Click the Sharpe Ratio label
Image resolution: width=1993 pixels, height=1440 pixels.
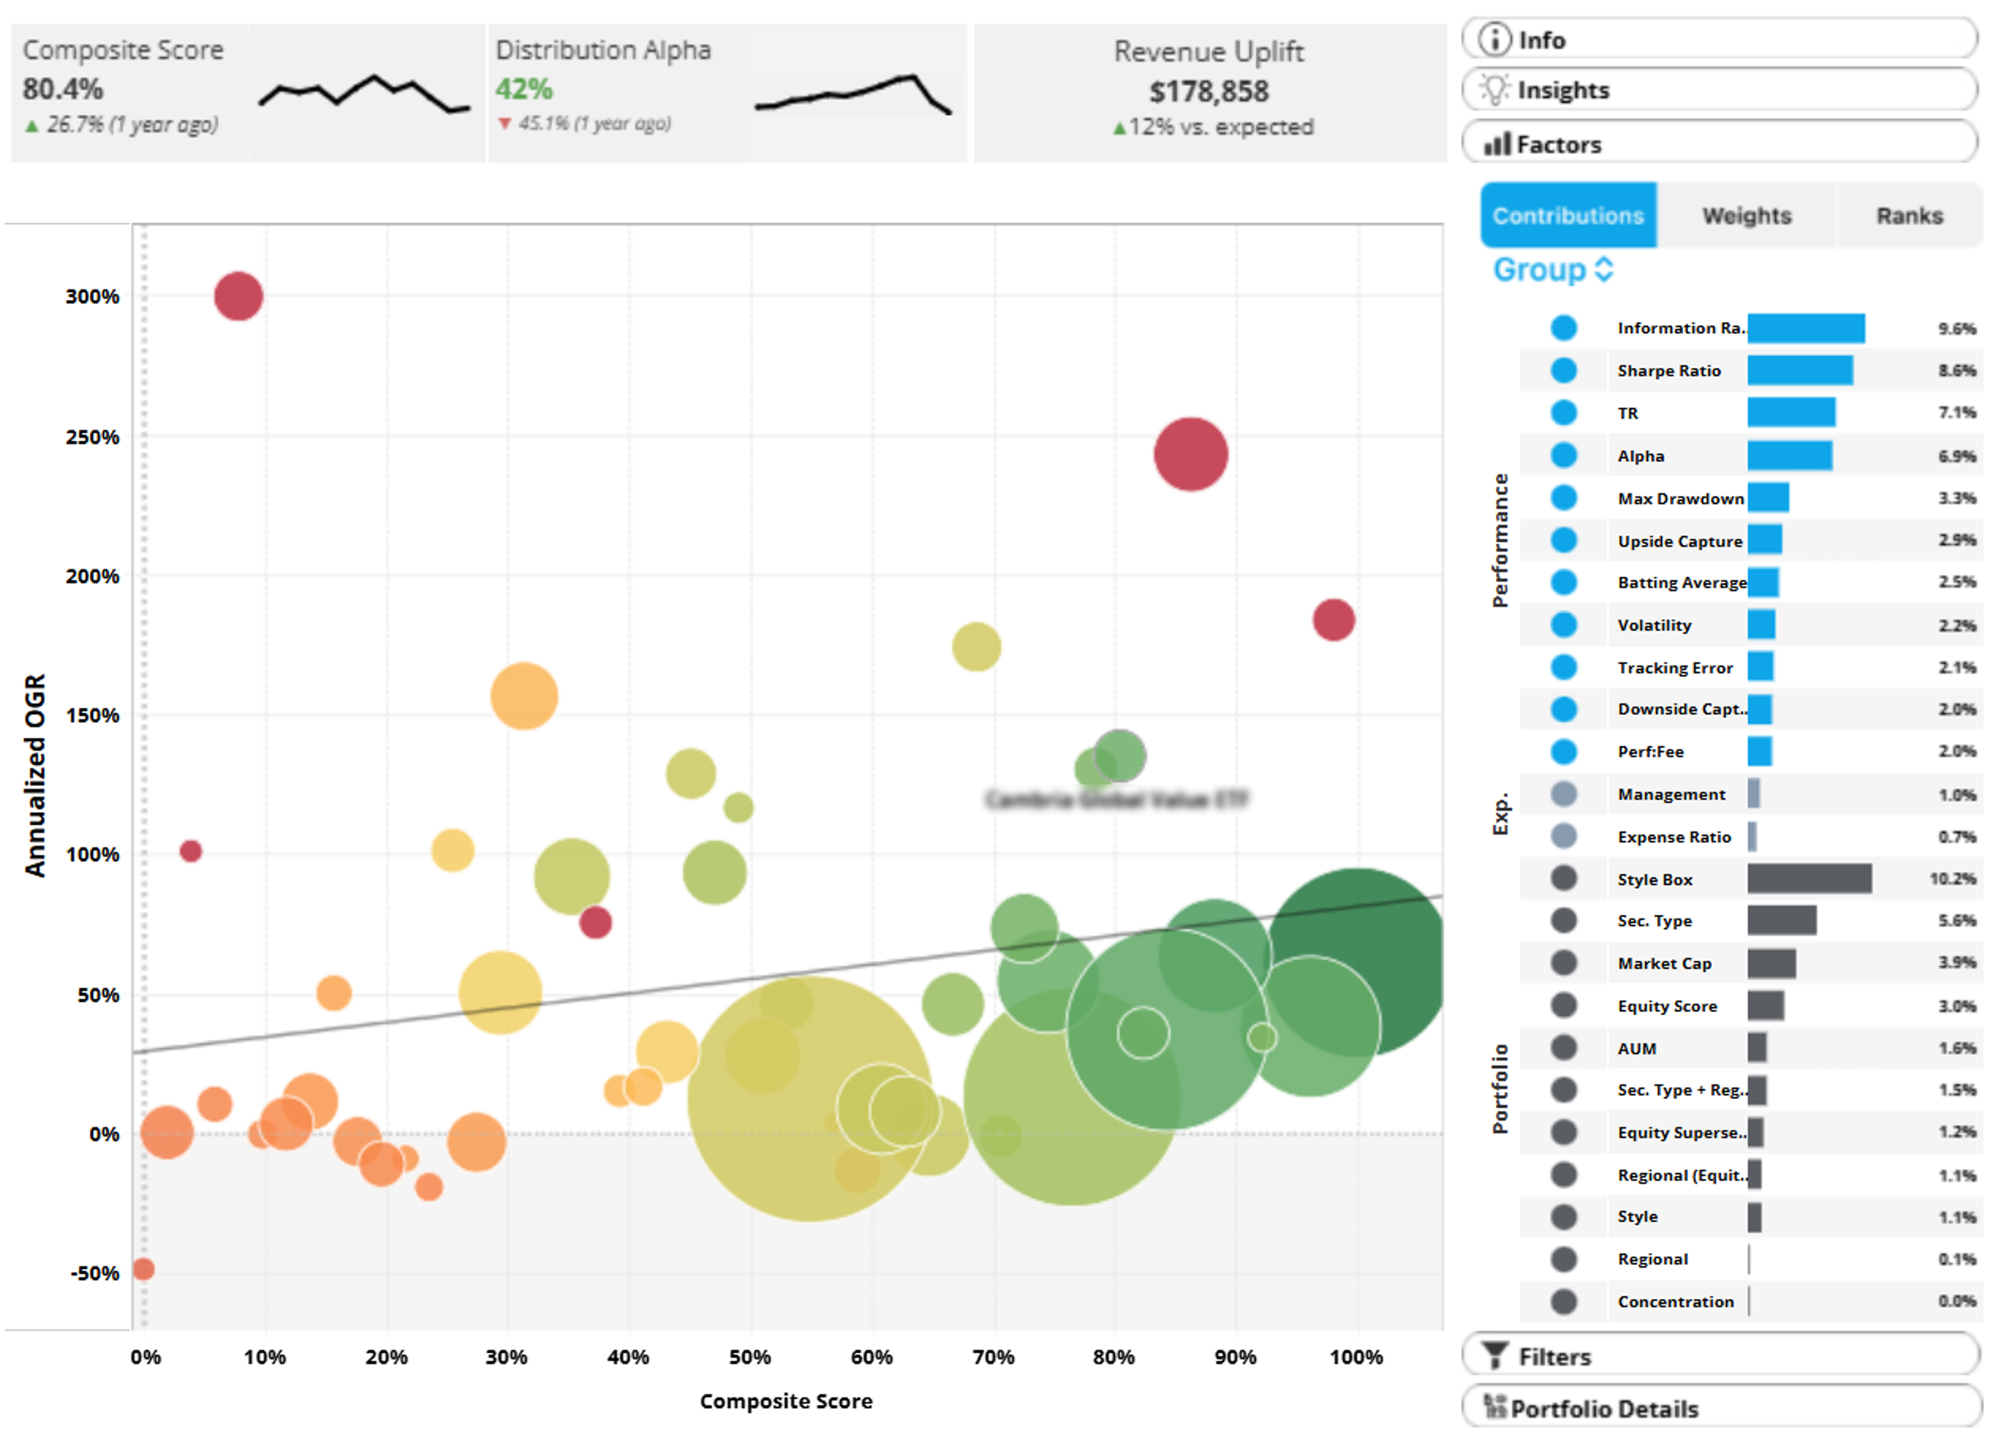pyautogui.click(x=1669, y=370)
